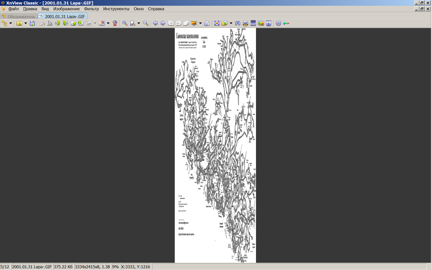The image size is (432, 270).
Task: Expand the browser view dropdown arrow
Action: tap(11, 23)
